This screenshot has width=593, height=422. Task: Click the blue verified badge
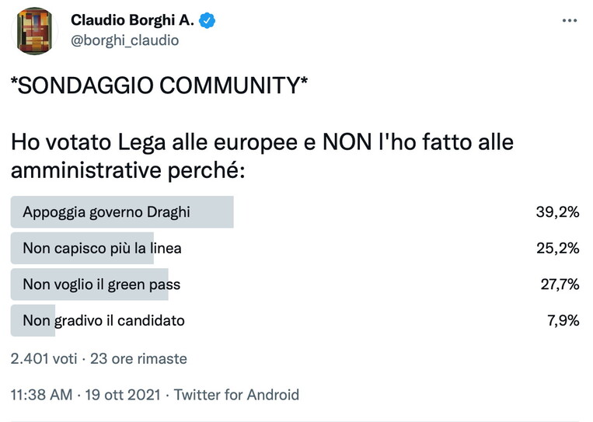click(207, 21)
